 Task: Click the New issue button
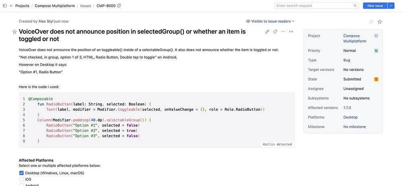375,6
